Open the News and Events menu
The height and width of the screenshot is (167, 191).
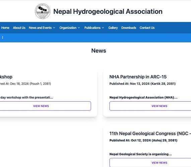pos(40,28)
